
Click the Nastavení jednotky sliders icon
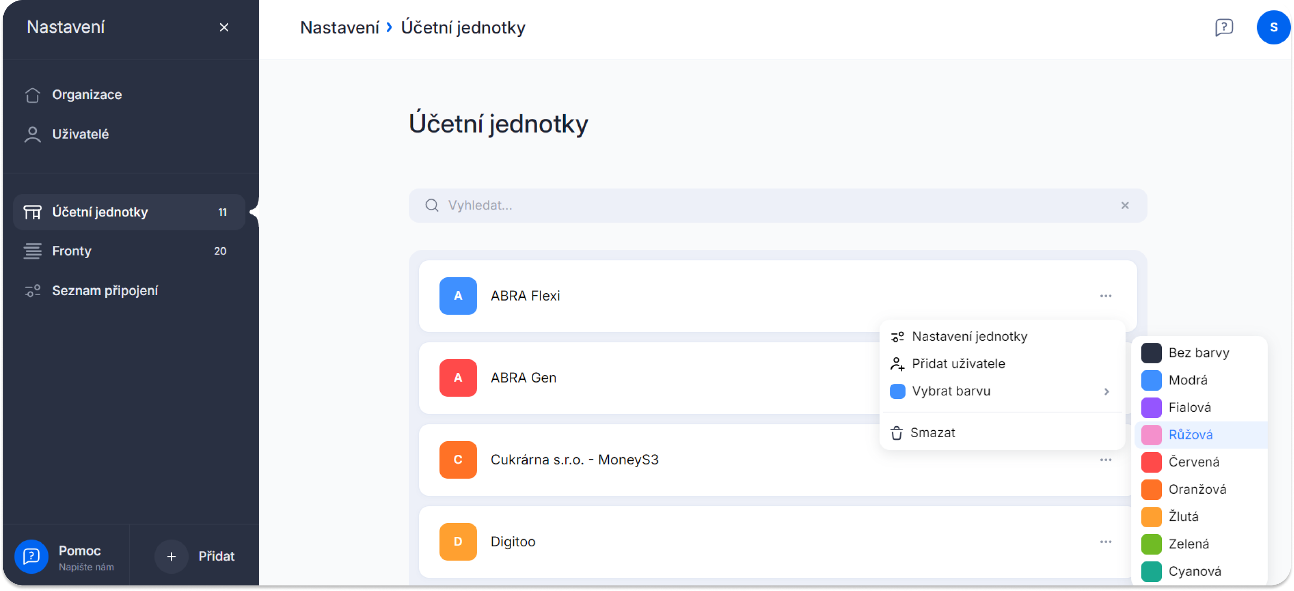(897, 336)
